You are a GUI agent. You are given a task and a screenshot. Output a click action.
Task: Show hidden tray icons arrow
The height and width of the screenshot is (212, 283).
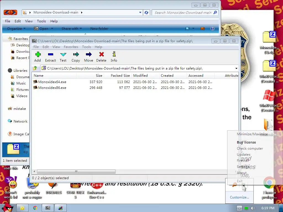(x=239, y=208)
